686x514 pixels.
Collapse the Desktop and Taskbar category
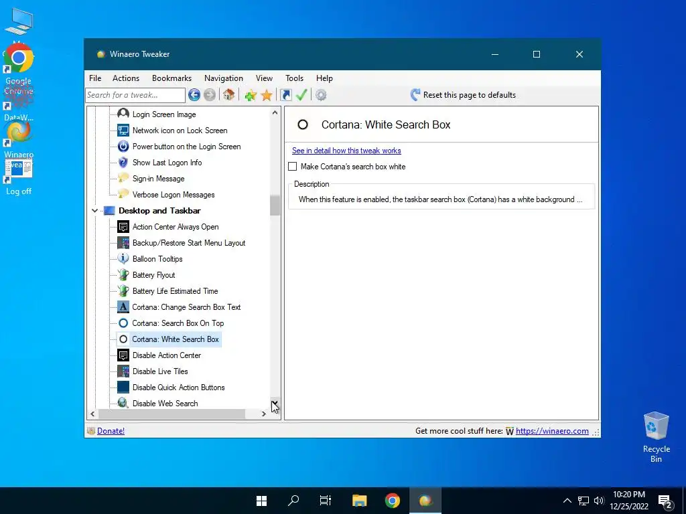point(94,211)
